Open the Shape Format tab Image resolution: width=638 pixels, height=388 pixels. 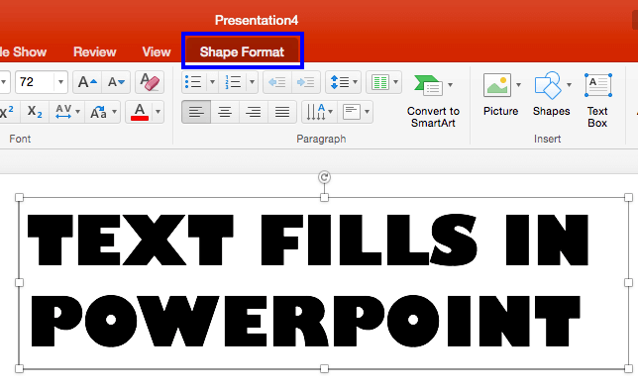(x=242, y=51)
